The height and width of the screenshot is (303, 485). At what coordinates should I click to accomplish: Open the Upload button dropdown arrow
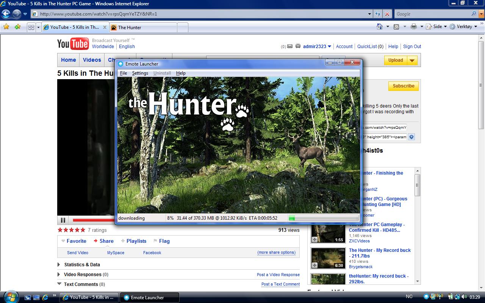pyautogui.click(x=412, y=60)
